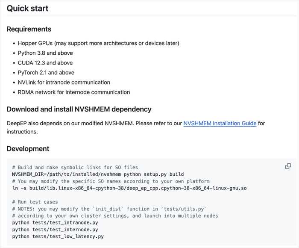Screen dimensions: 299x248
Task: Click the Hopper GPUs requirement item
Action: [98, 43]
